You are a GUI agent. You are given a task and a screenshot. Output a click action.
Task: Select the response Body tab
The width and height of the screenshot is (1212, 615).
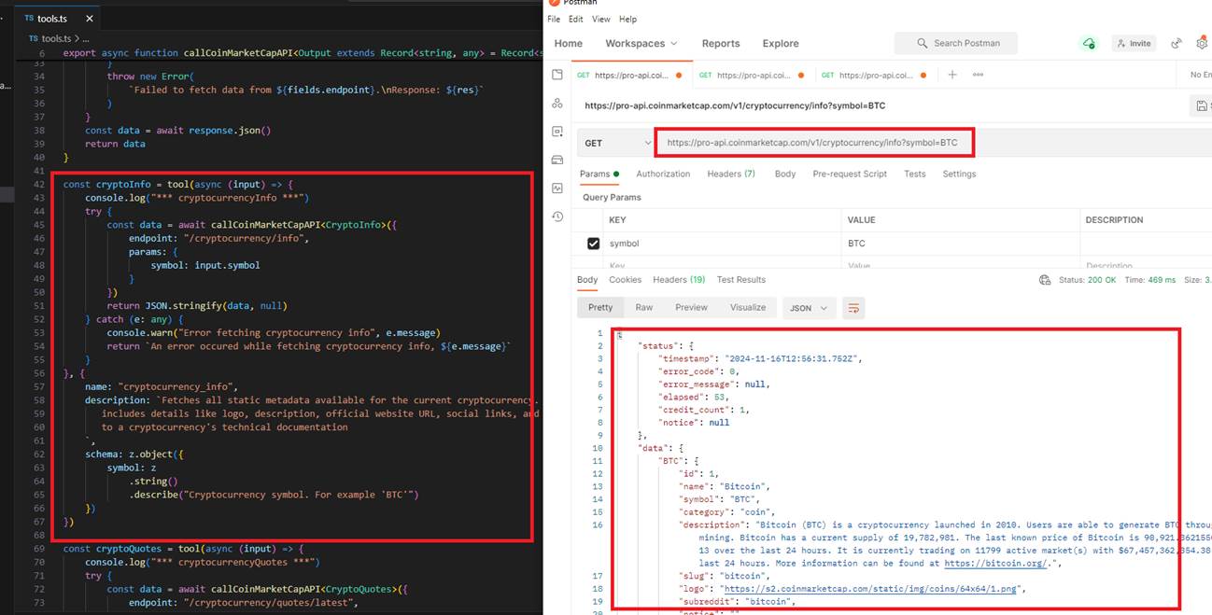587,280
